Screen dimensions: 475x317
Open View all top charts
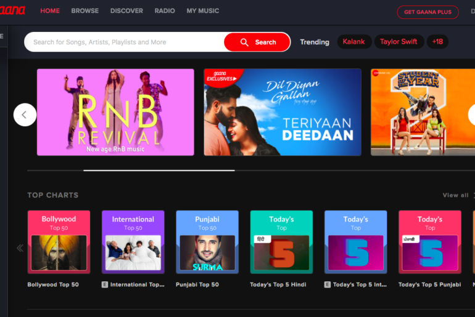click(x=456, y=195)
